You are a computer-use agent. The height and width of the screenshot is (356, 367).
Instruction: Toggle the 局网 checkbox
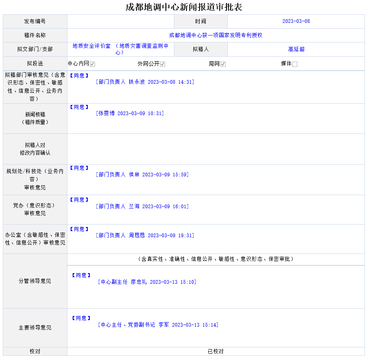(223, 64)
